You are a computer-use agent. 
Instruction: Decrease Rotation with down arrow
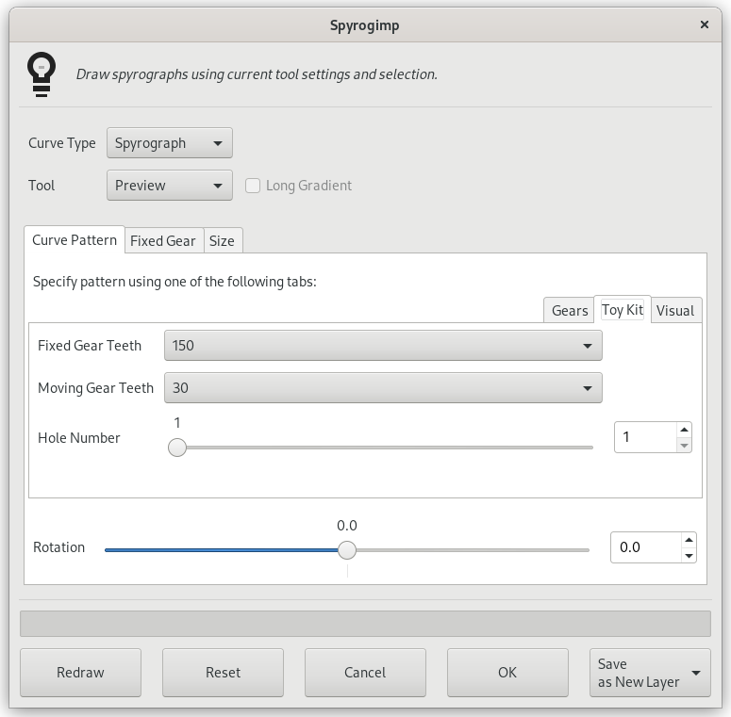coord(689,556)
